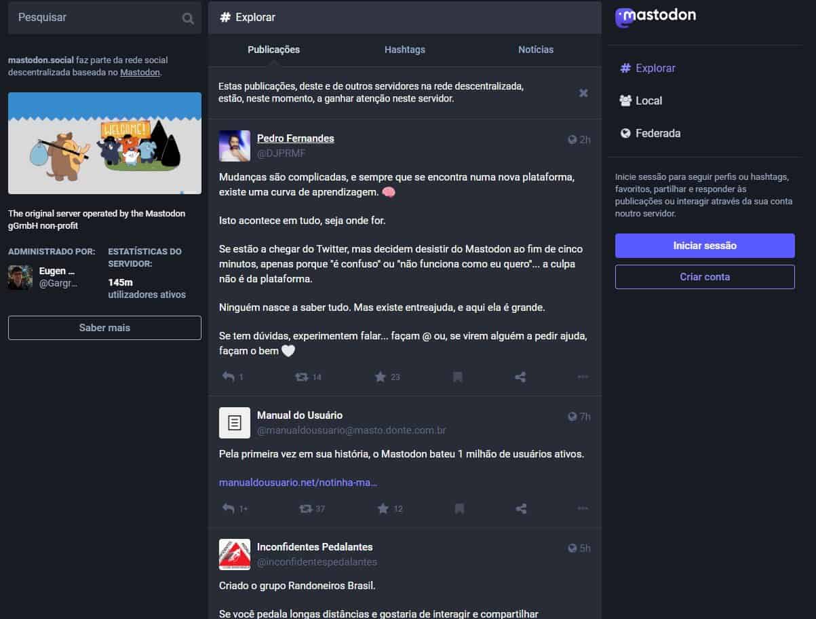Bookmark Pedro Fernandes' post
The width and height of the screenshot is (816, 619).
pyautogui.click(x=458, y=377)
